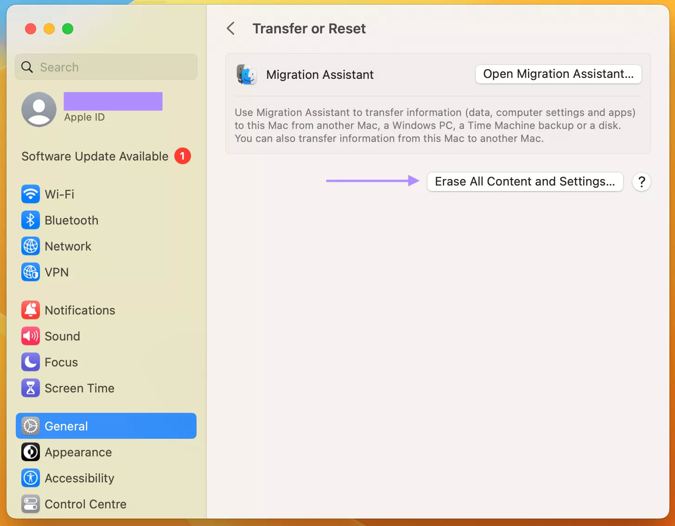The width and height of the screenshot is (675, 526).
Task: Open Accessibility settings
Action: click(x=79, y=478)
